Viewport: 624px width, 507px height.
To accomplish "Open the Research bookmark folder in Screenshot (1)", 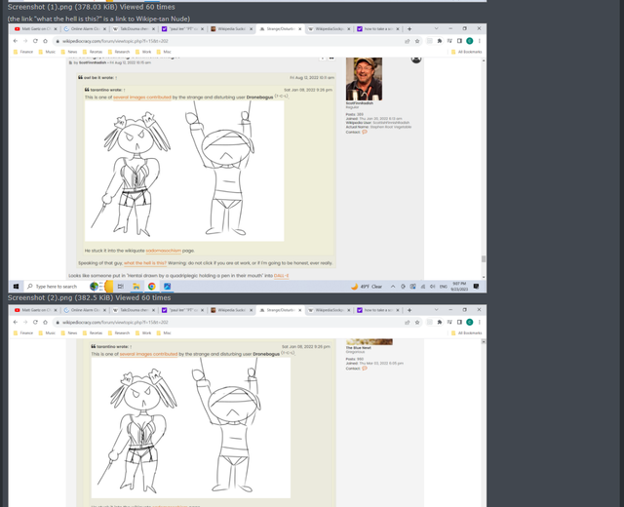I will [119, 52].
